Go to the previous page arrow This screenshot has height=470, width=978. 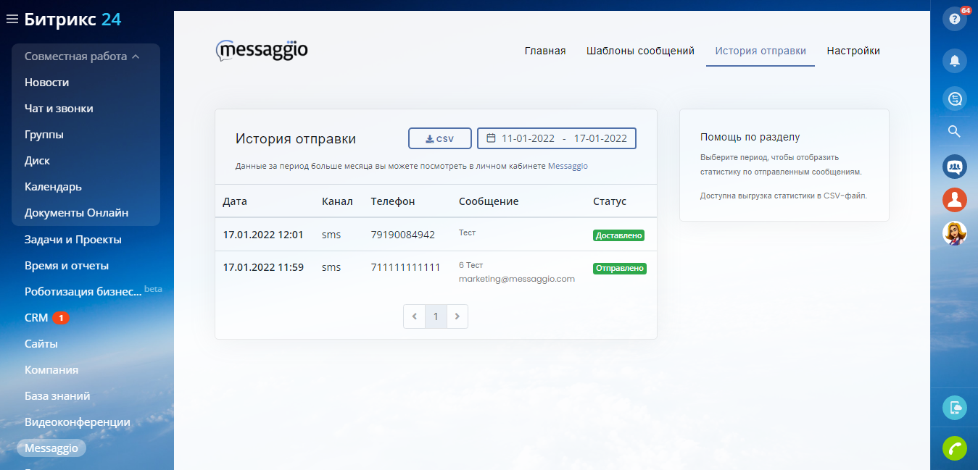(x=414, y=316)
